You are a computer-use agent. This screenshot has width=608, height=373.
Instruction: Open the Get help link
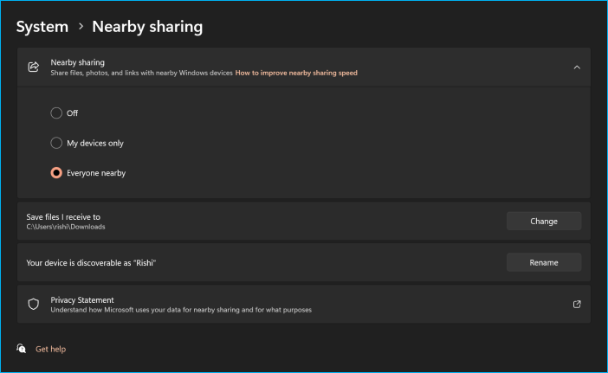pos(50,349)
